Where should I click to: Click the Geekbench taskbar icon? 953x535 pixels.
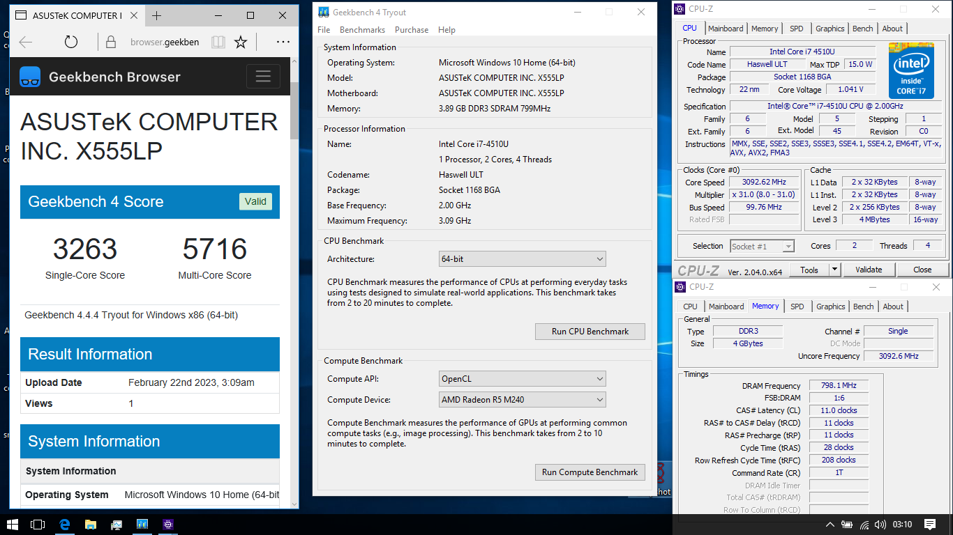tap(142, 524)
